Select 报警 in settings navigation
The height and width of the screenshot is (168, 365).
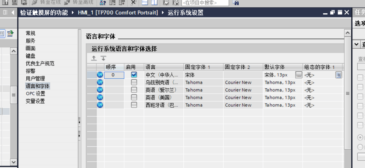coord(30,71)
